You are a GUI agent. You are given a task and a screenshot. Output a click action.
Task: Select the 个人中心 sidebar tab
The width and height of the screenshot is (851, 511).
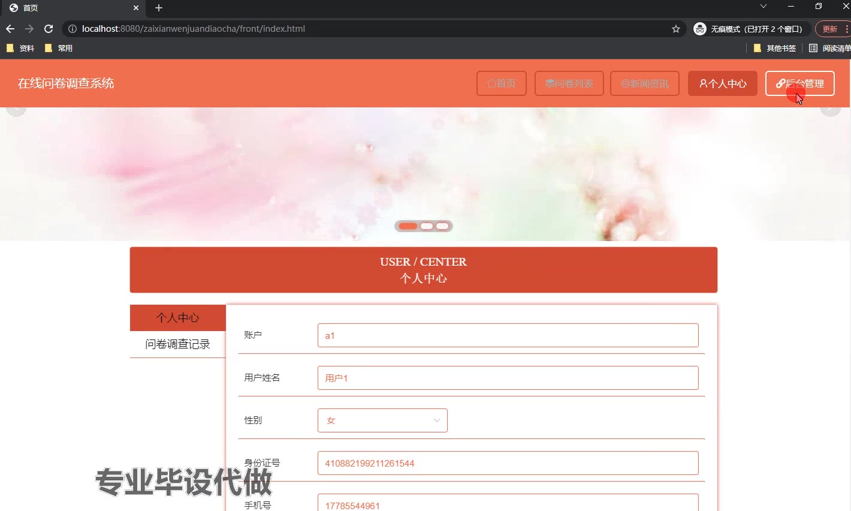tap(178, 318)
